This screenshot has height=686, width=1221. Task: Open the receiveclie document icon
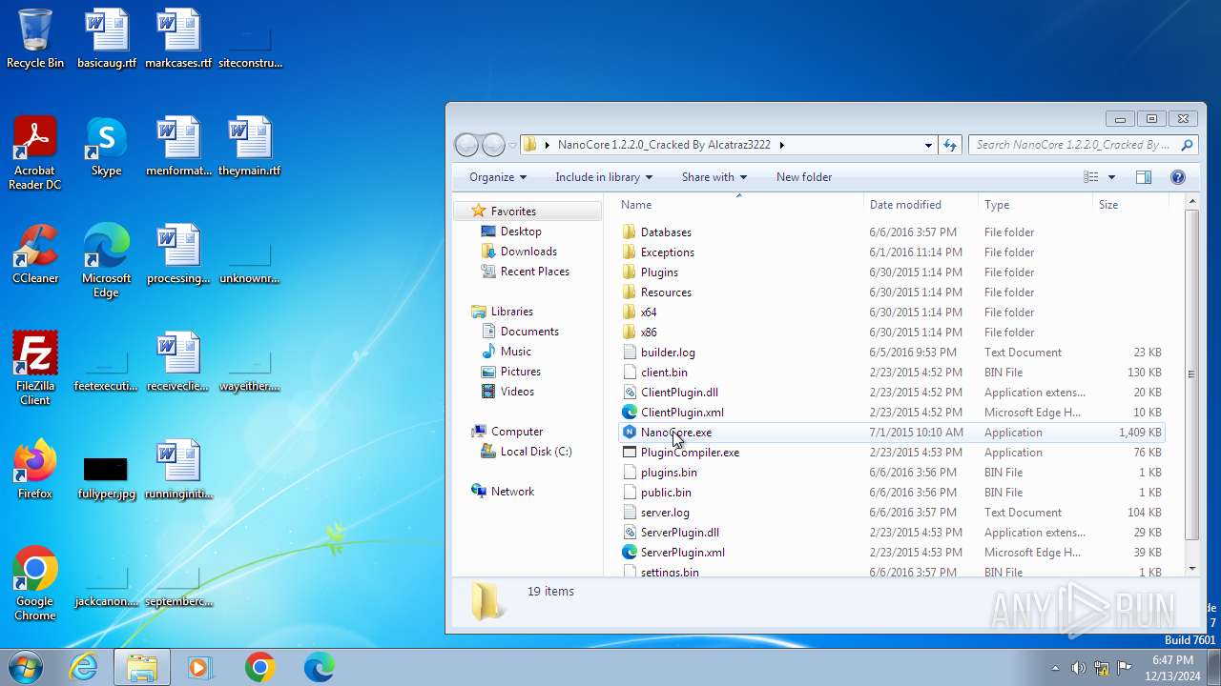(178, 362)
